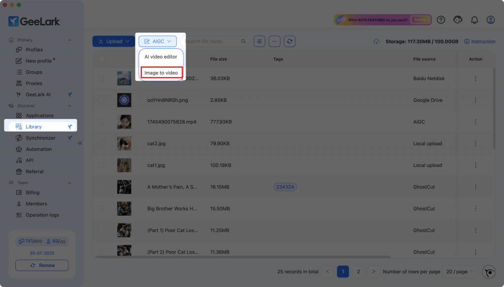The height and width of the screenshot is (287, 504).
Task: Toggle the select-all checkbox in table header
Action: [101, 59]
